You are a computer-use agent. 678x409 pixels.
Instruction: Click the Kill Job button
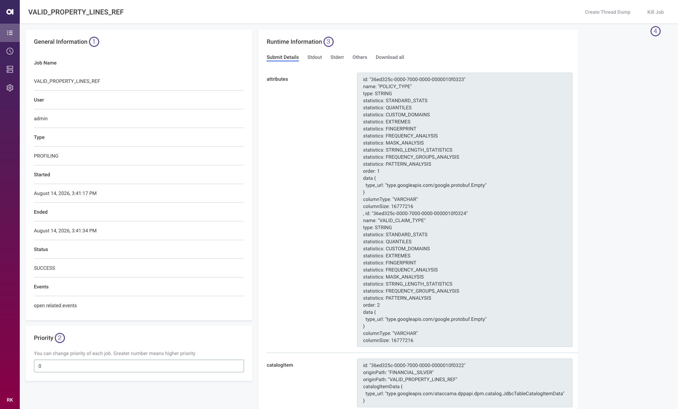pos(655,12)
